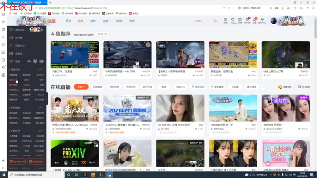Click the 开播 start-streaming icon in header

click(240, 21)
